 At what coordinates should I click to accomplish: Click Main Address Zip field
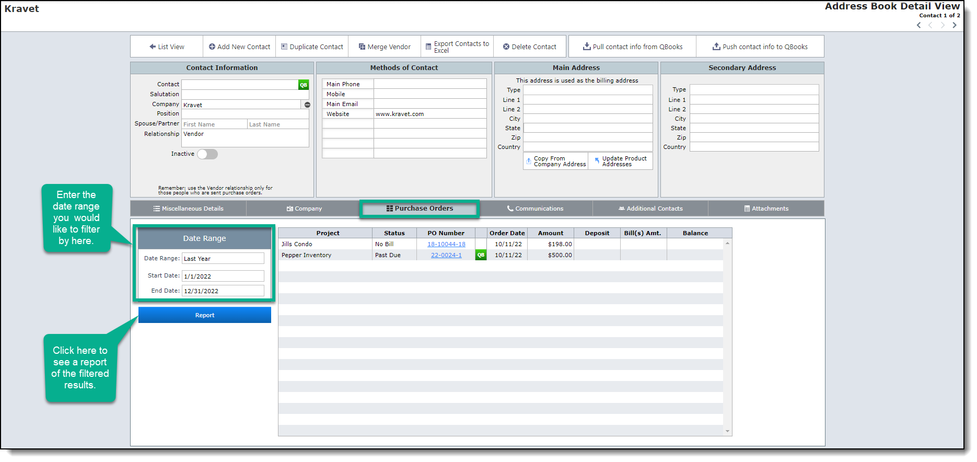588,137
